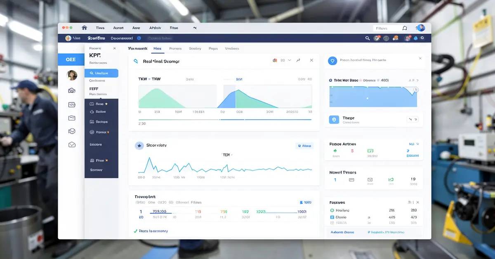The width and height of the screenshot is (495, 259).
Task: Click the highlighted blue search item in side panel
Action: (101, 73)
